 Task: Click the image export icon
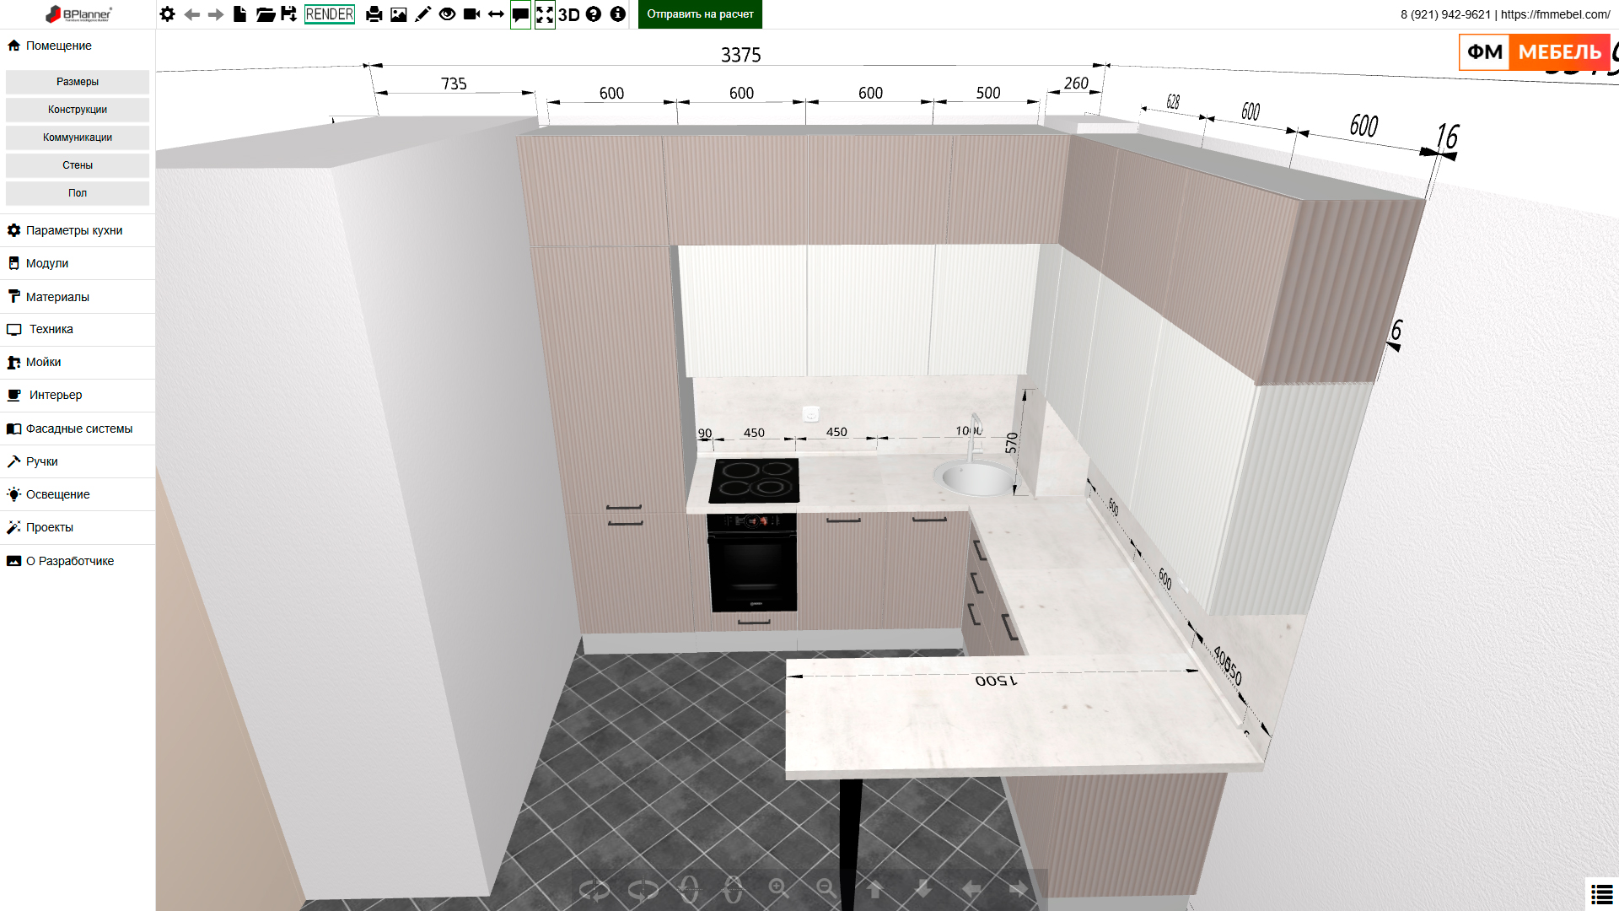click(398, 14)
